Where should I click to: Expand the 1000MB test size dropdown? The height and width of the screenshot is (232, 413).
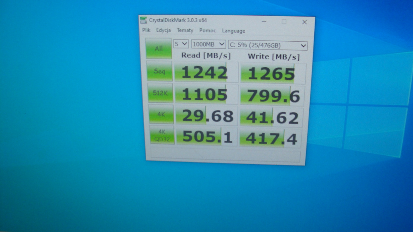(x=208, y=44)
